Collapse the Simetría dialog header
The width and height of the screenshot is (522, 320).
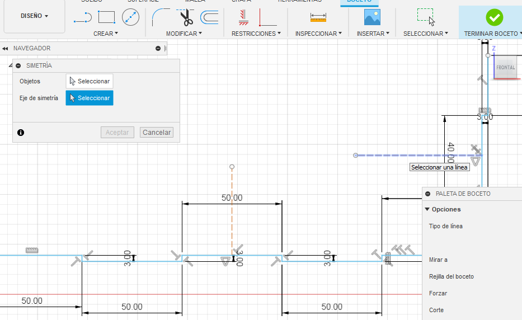coord(18,65)
